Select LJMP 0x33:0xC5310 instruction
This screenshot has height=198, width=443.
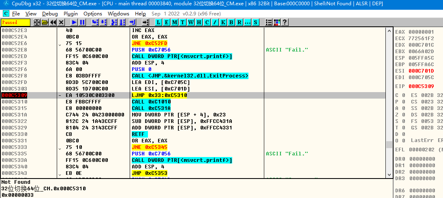159,95
